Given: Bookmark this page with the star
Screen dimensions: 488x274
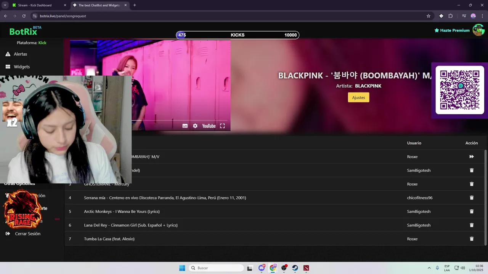Looking at the screenshot, I should coord(429,16).
